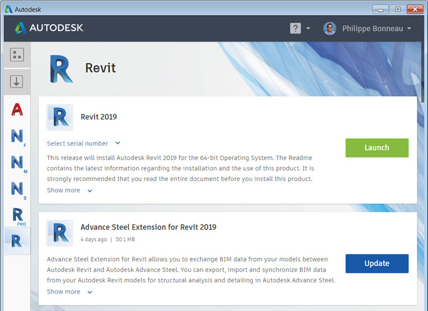428x311 pixels.
Task: Click the Advance Steel Extension thumbnail
Action: [x=59, y=233]
